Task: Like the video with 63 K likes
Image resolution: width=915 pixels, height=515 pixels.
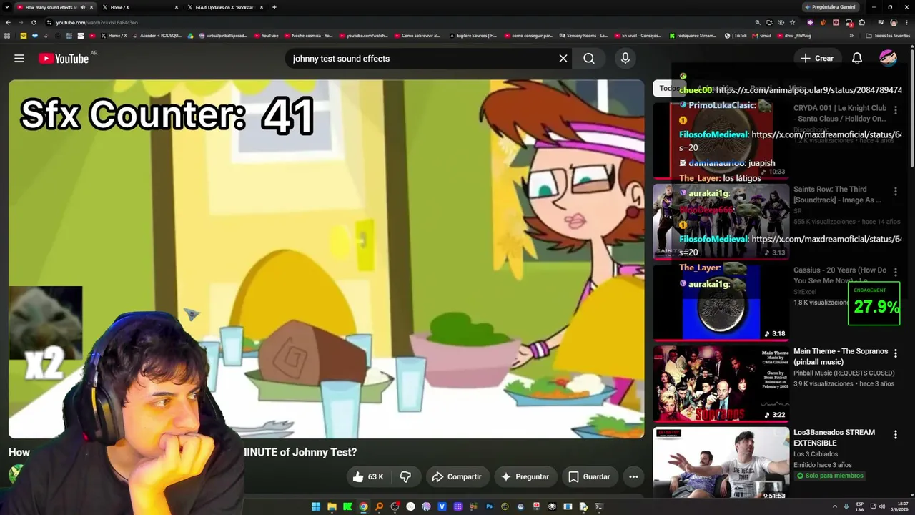Action: (x=369, y=477)
